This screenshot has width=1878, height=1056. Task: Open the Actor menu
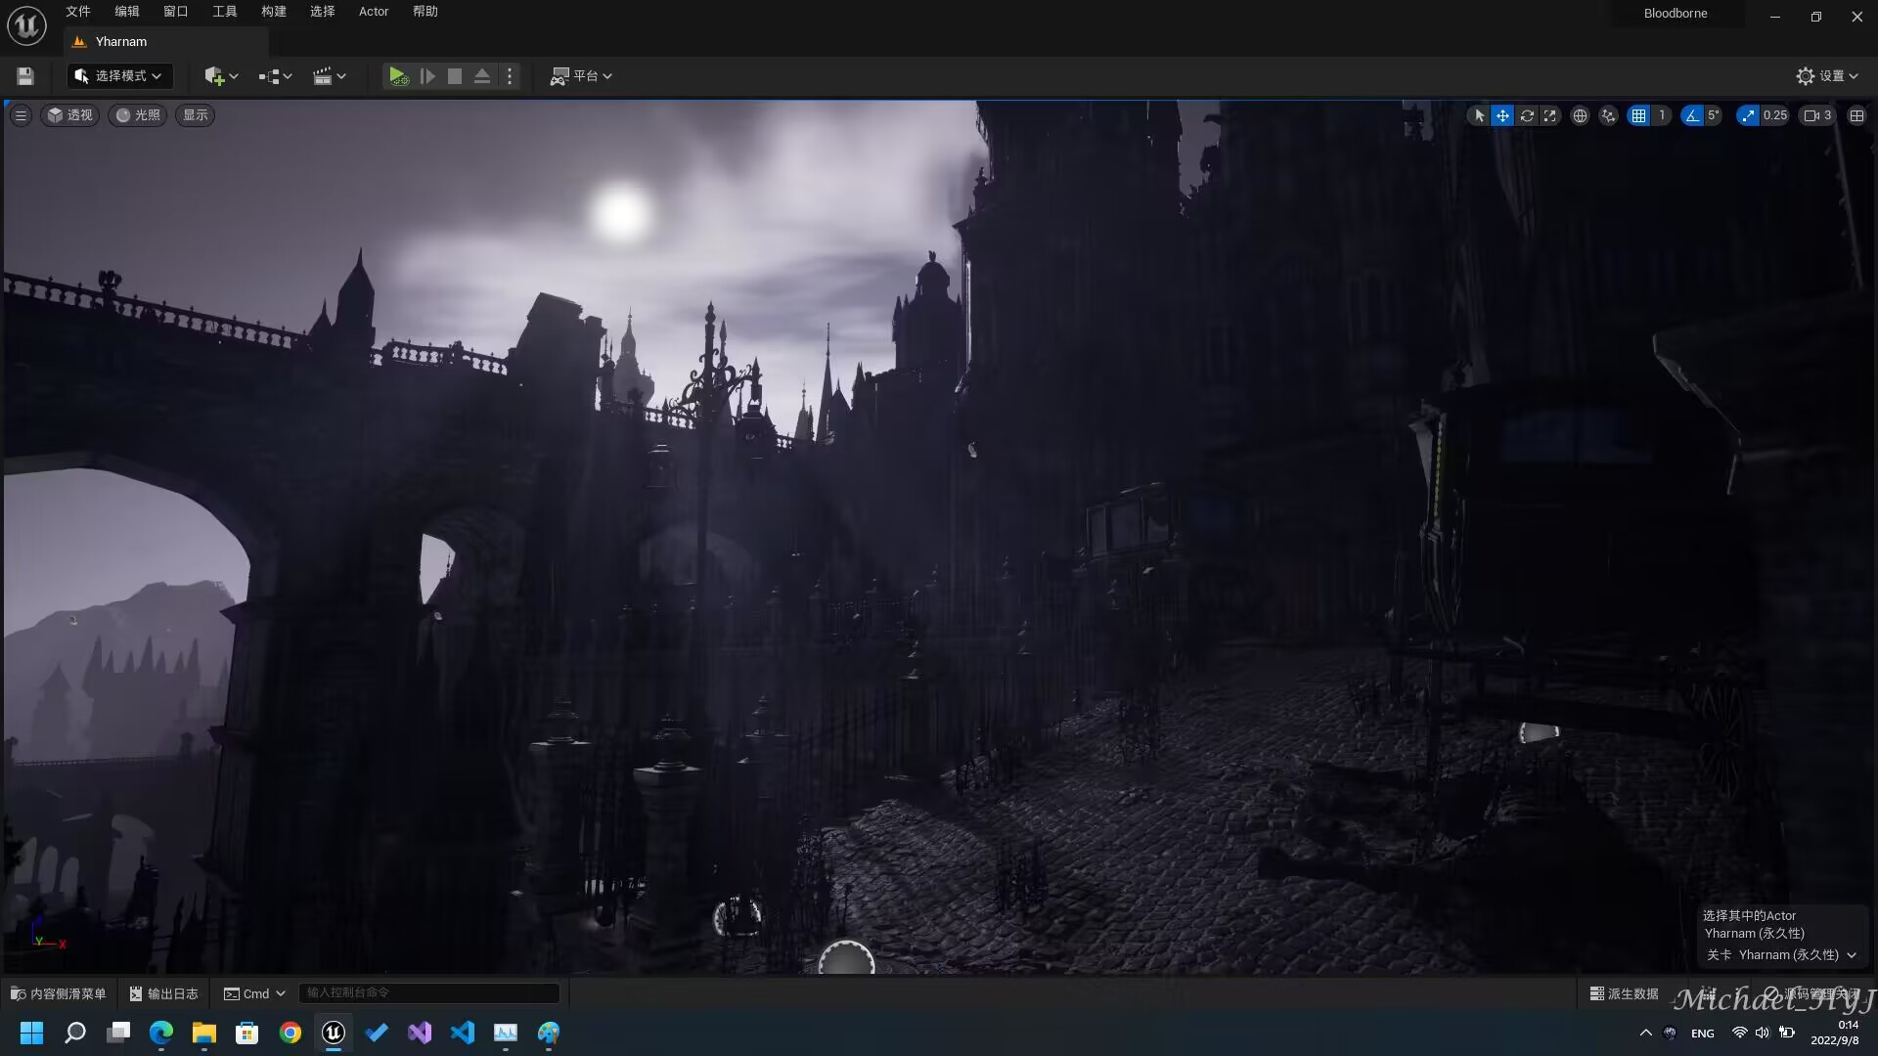click(374, 12)
